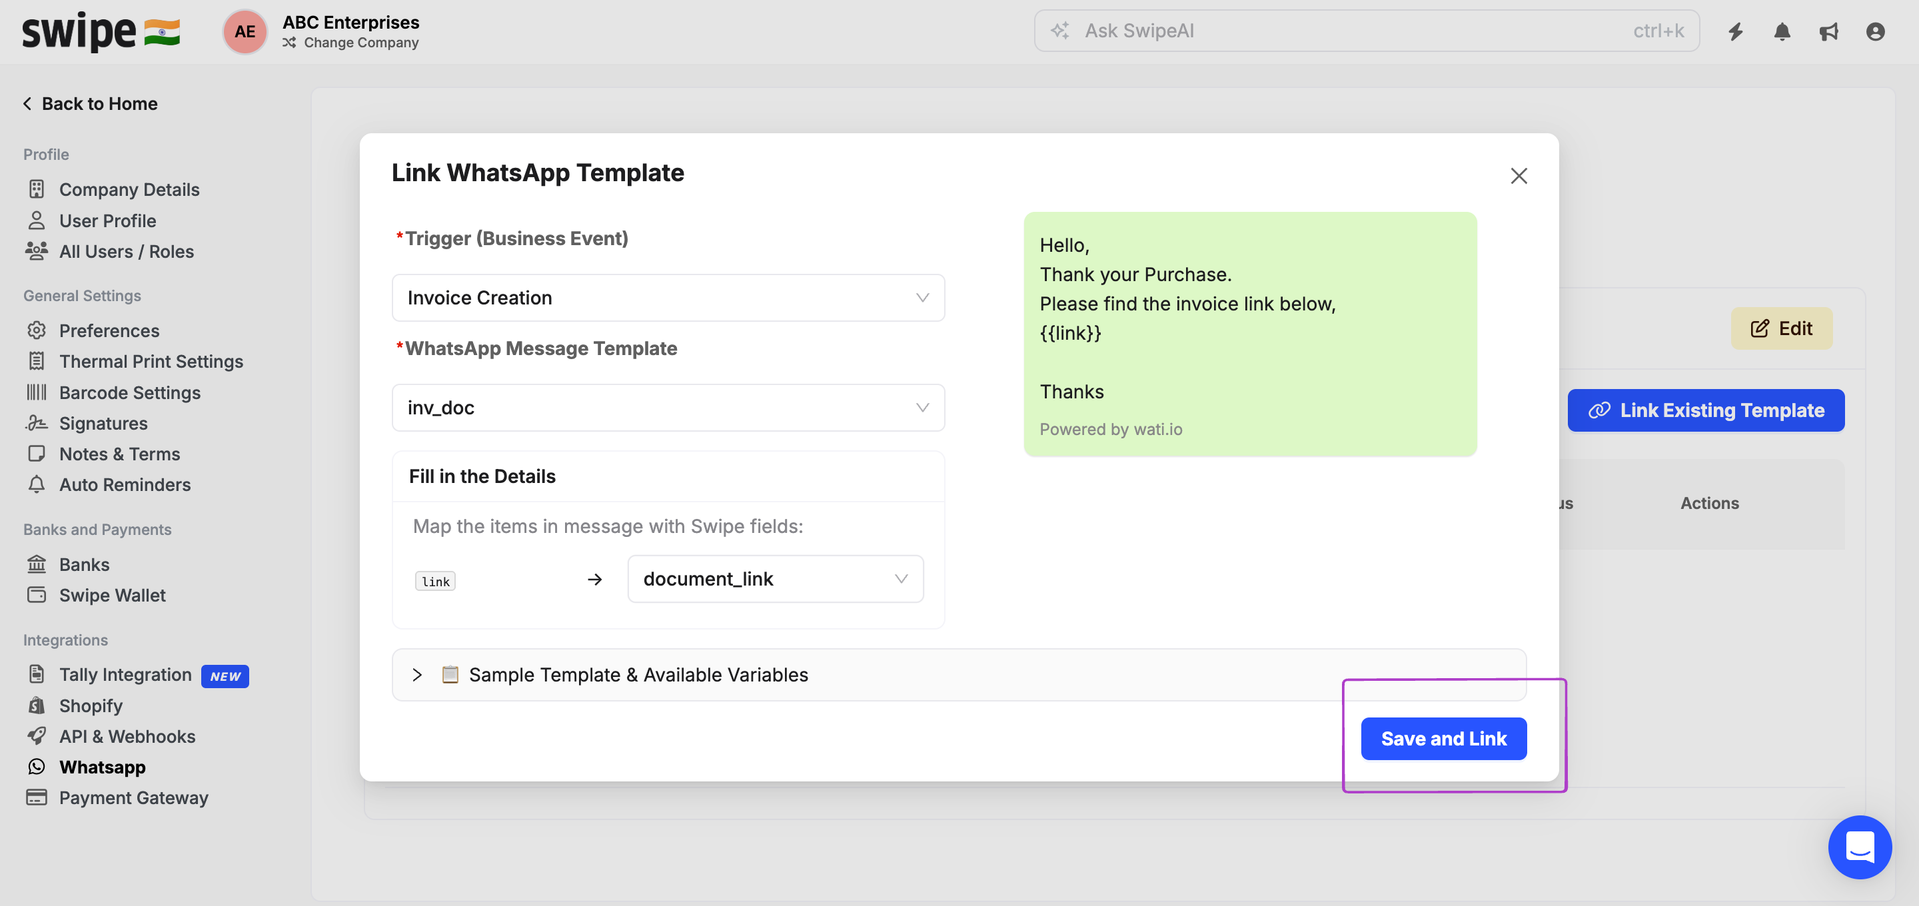This screenshot has width=1919, height=906.
Task: Open the document_link field mapping dropdown
Action: click(775, 579)
